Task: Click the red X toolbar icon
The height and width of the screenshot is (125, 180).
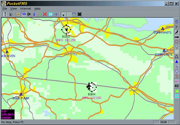Action: pos(45,14)
